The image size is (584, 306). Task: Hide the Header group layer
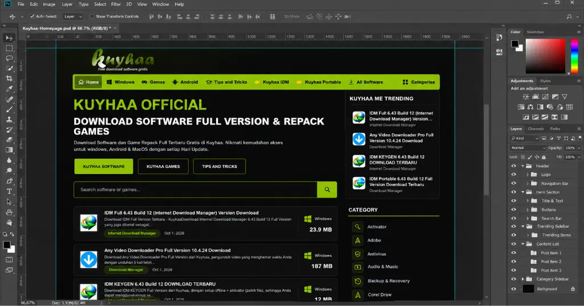[514, 166]
